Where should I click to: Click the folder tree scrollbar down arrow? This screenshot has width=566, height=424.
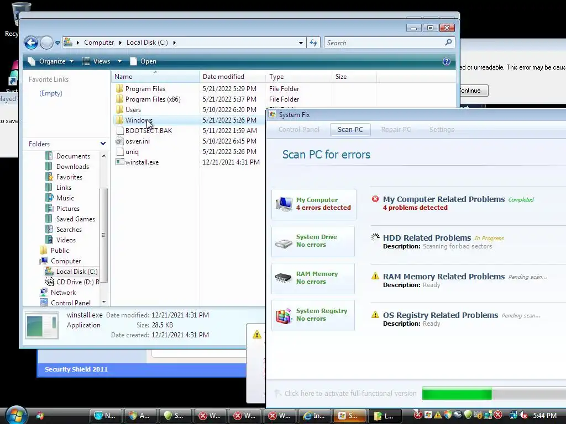(x=104, y=302)
